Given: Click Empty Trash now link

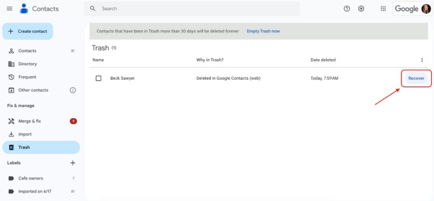Looking at the screenshot, I should pyautogui.click(x=263, y=31).
